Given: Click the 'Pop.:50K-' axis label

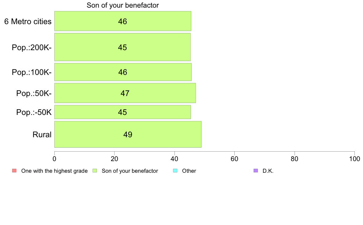Looking at the screenshot, I should (34, 93).
